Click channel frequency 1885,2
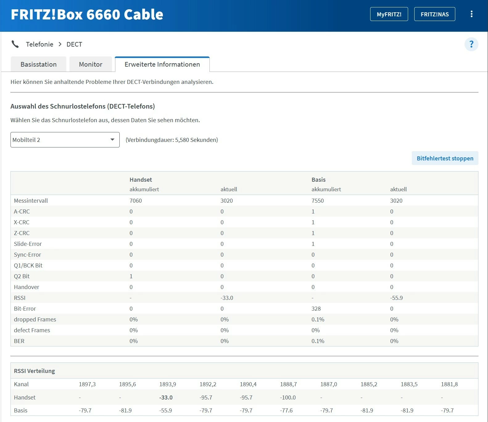Screen dimensions: 488x422 point(369,384)
